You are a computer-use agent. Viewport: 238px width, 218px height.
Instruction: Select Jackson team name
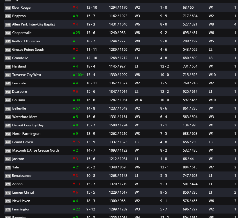pyautogui.click(x=18, y=159)
